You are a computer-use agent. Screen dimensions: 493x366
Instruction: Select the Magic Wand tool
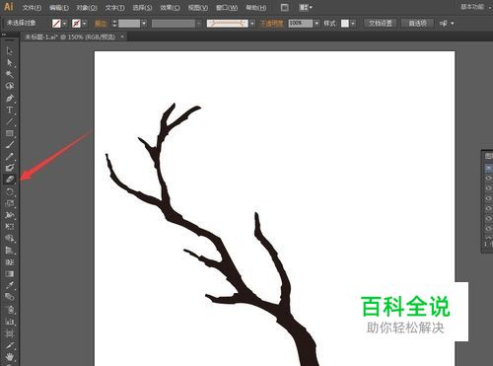(10, 74)
